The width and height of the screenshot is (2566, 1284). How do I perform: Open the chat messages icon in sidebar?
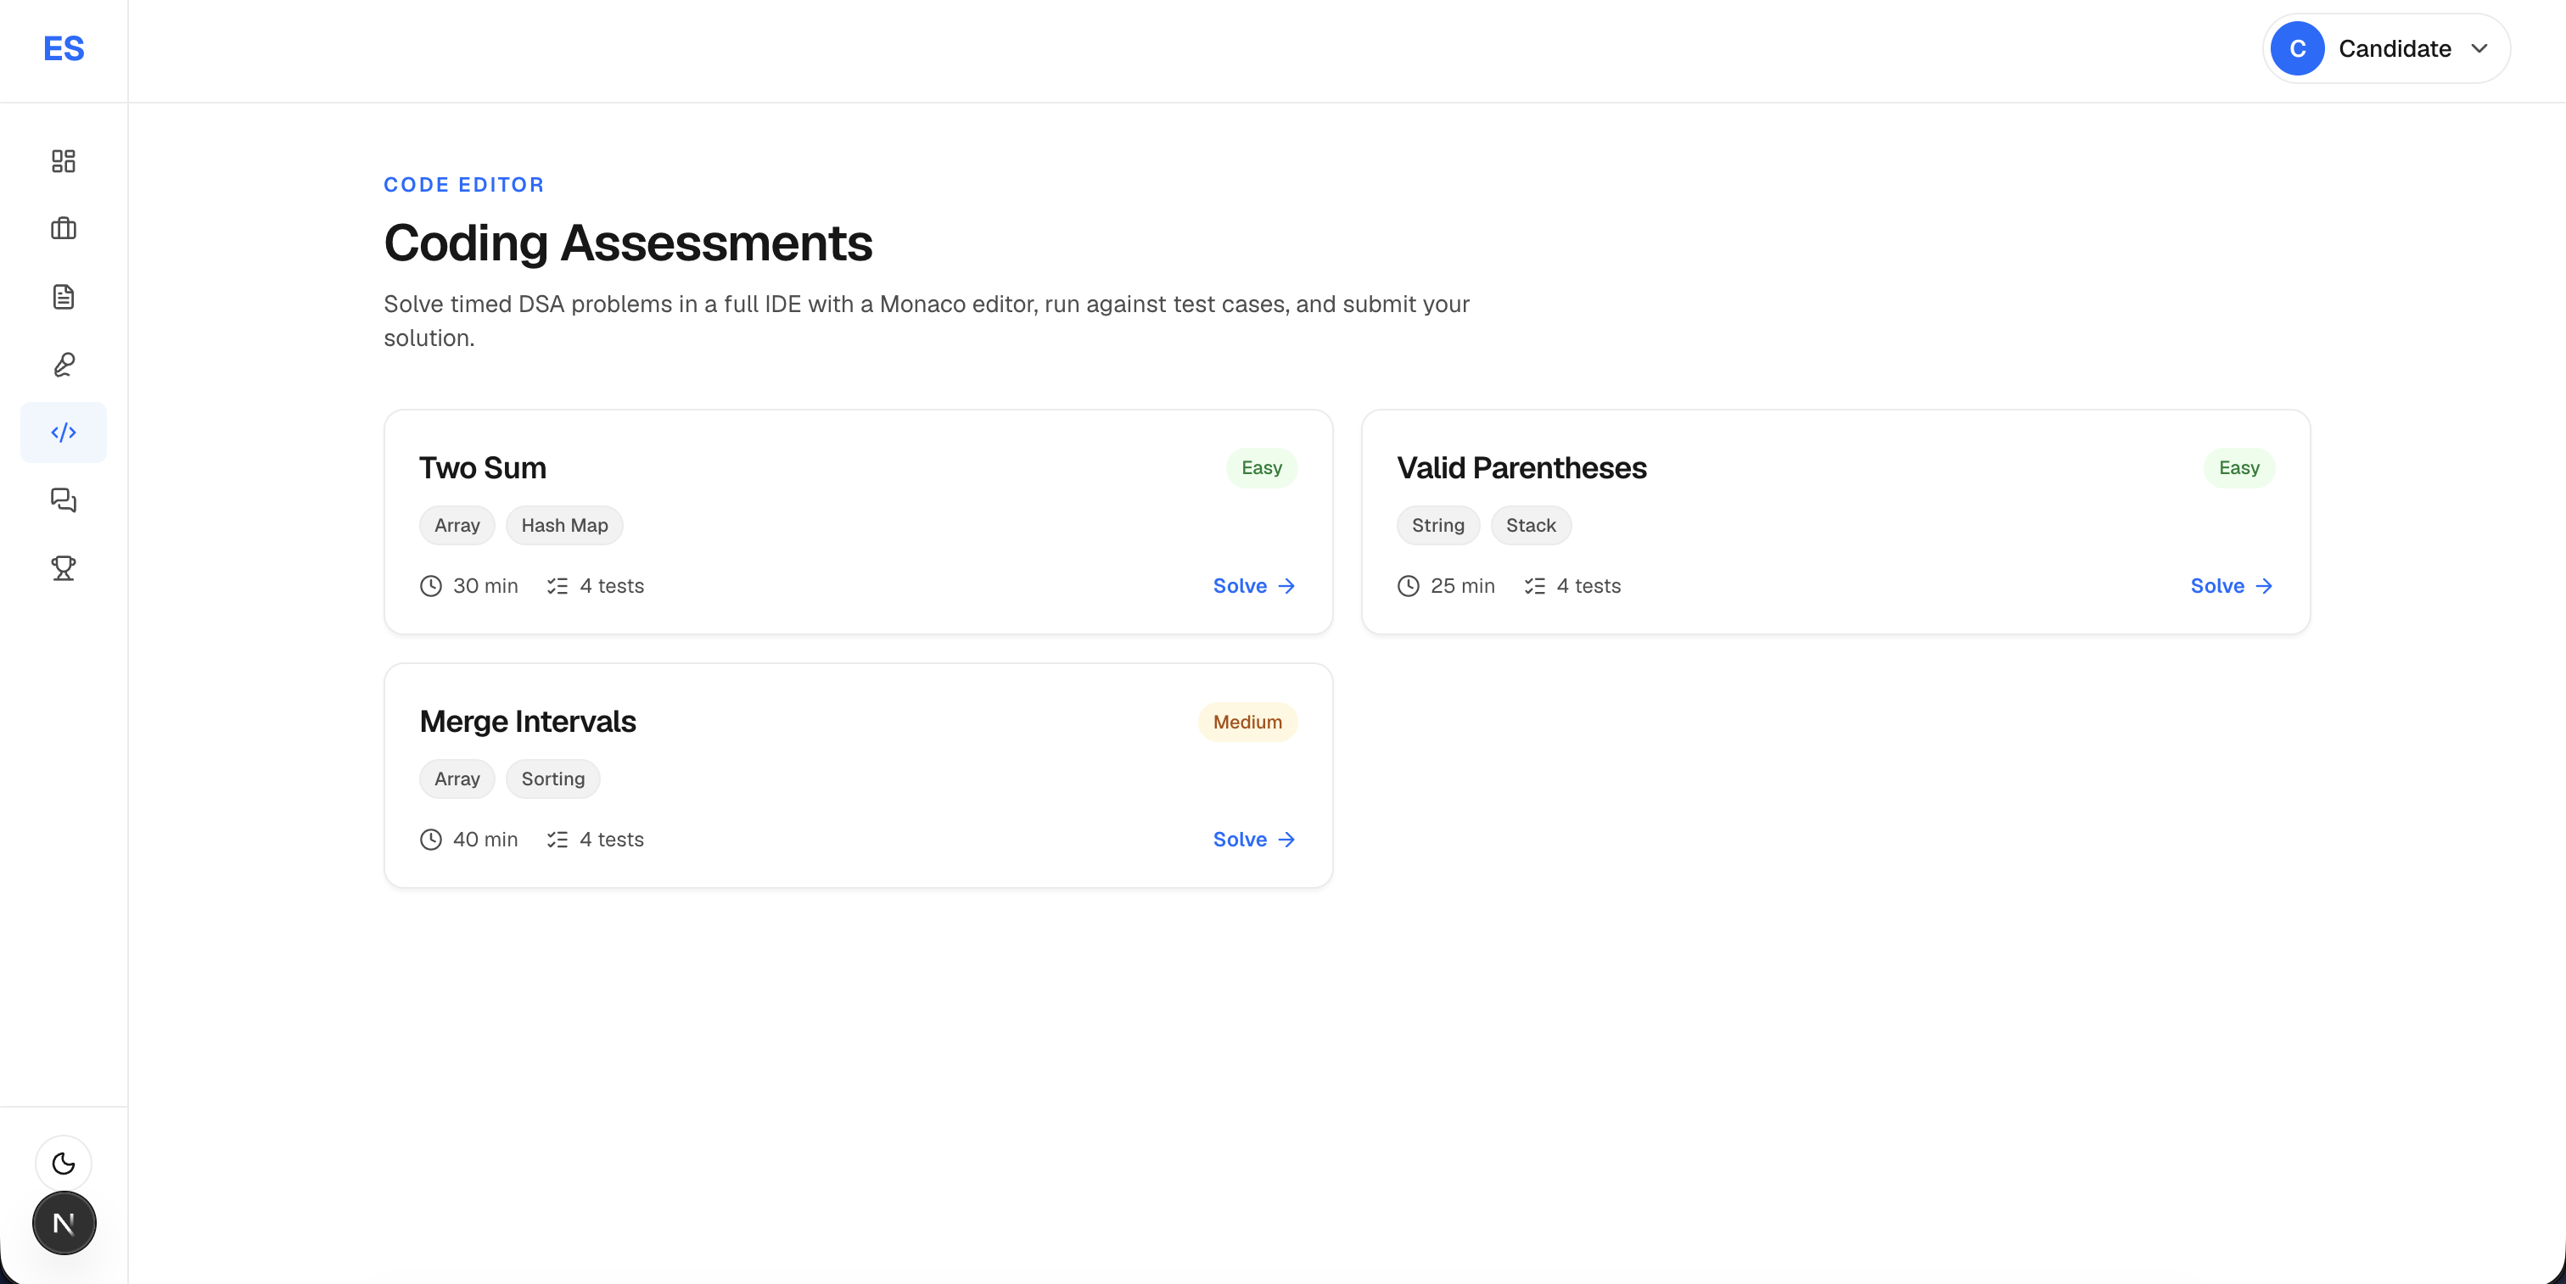coord(64,500)
